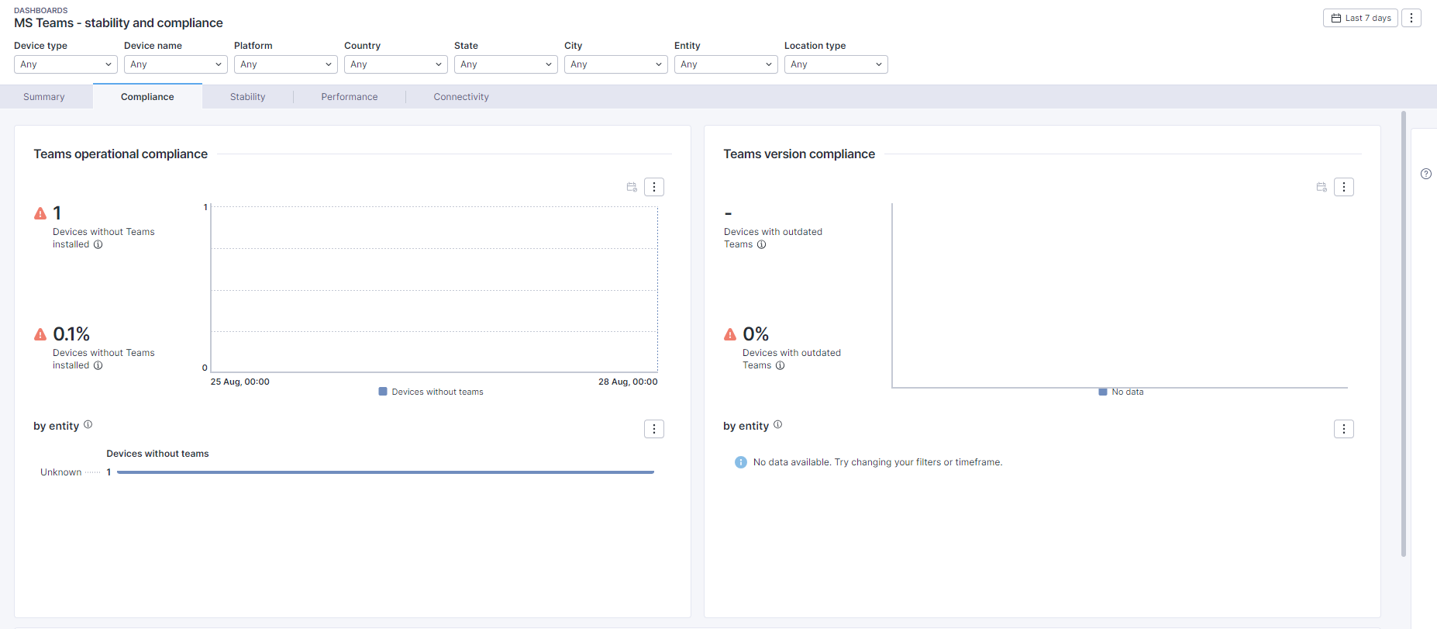
Task: Click the help question mark icon
Action: 1426,174
